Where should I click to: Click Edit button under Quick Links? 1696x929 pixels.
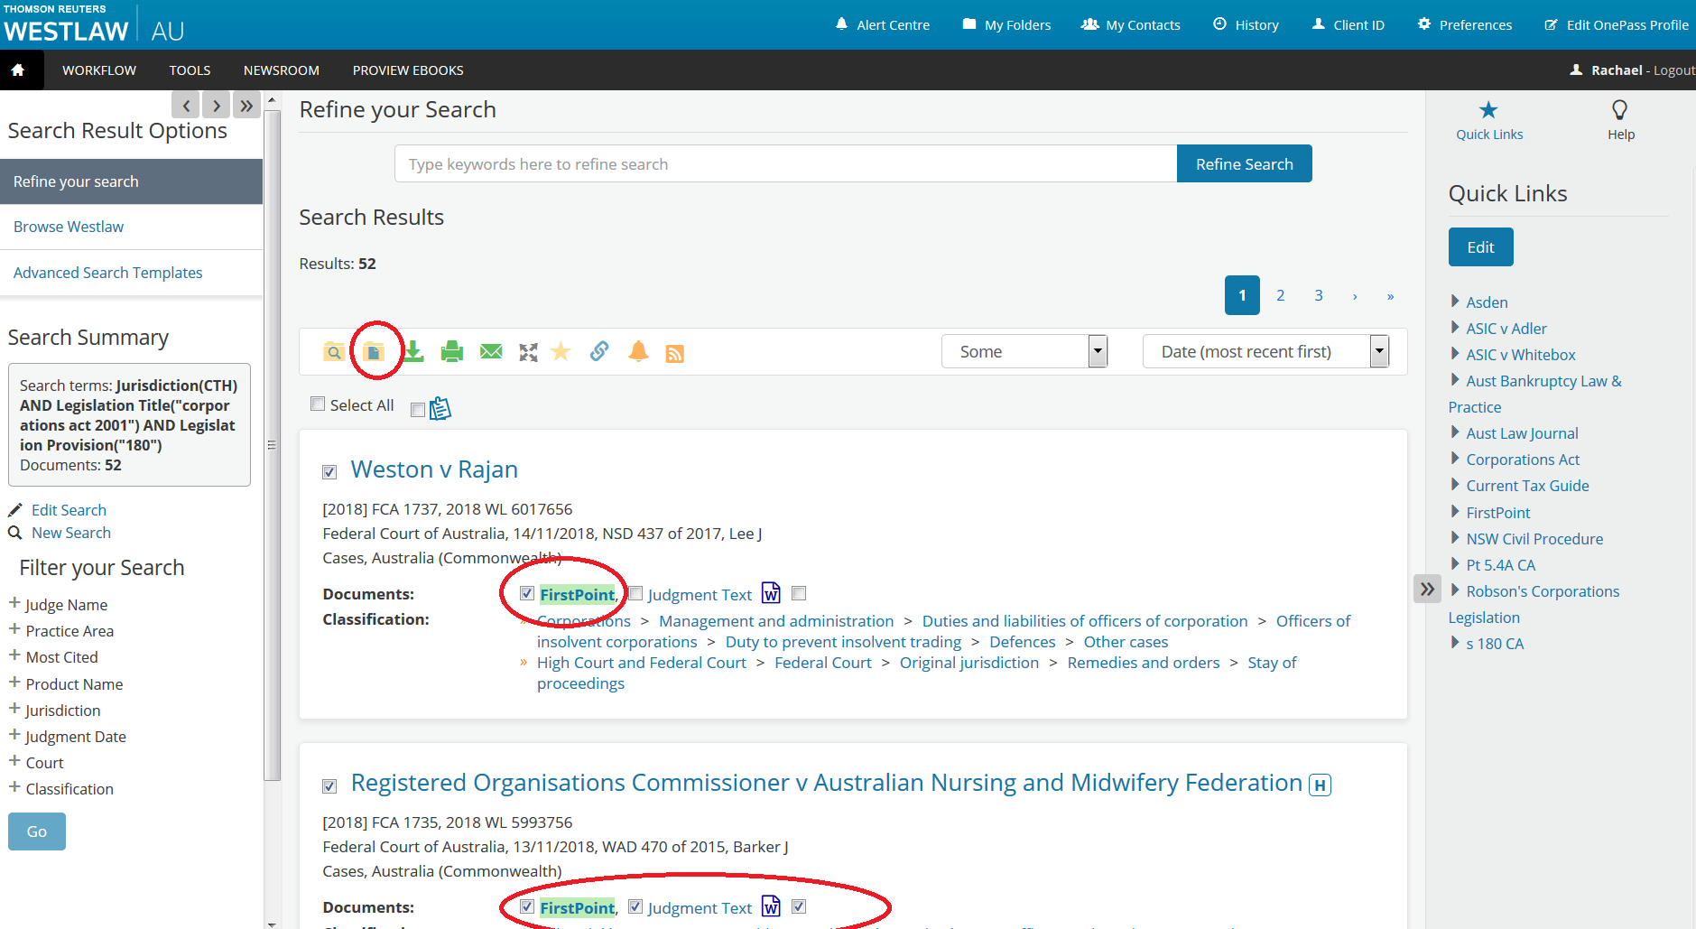tap(1480, 247)
